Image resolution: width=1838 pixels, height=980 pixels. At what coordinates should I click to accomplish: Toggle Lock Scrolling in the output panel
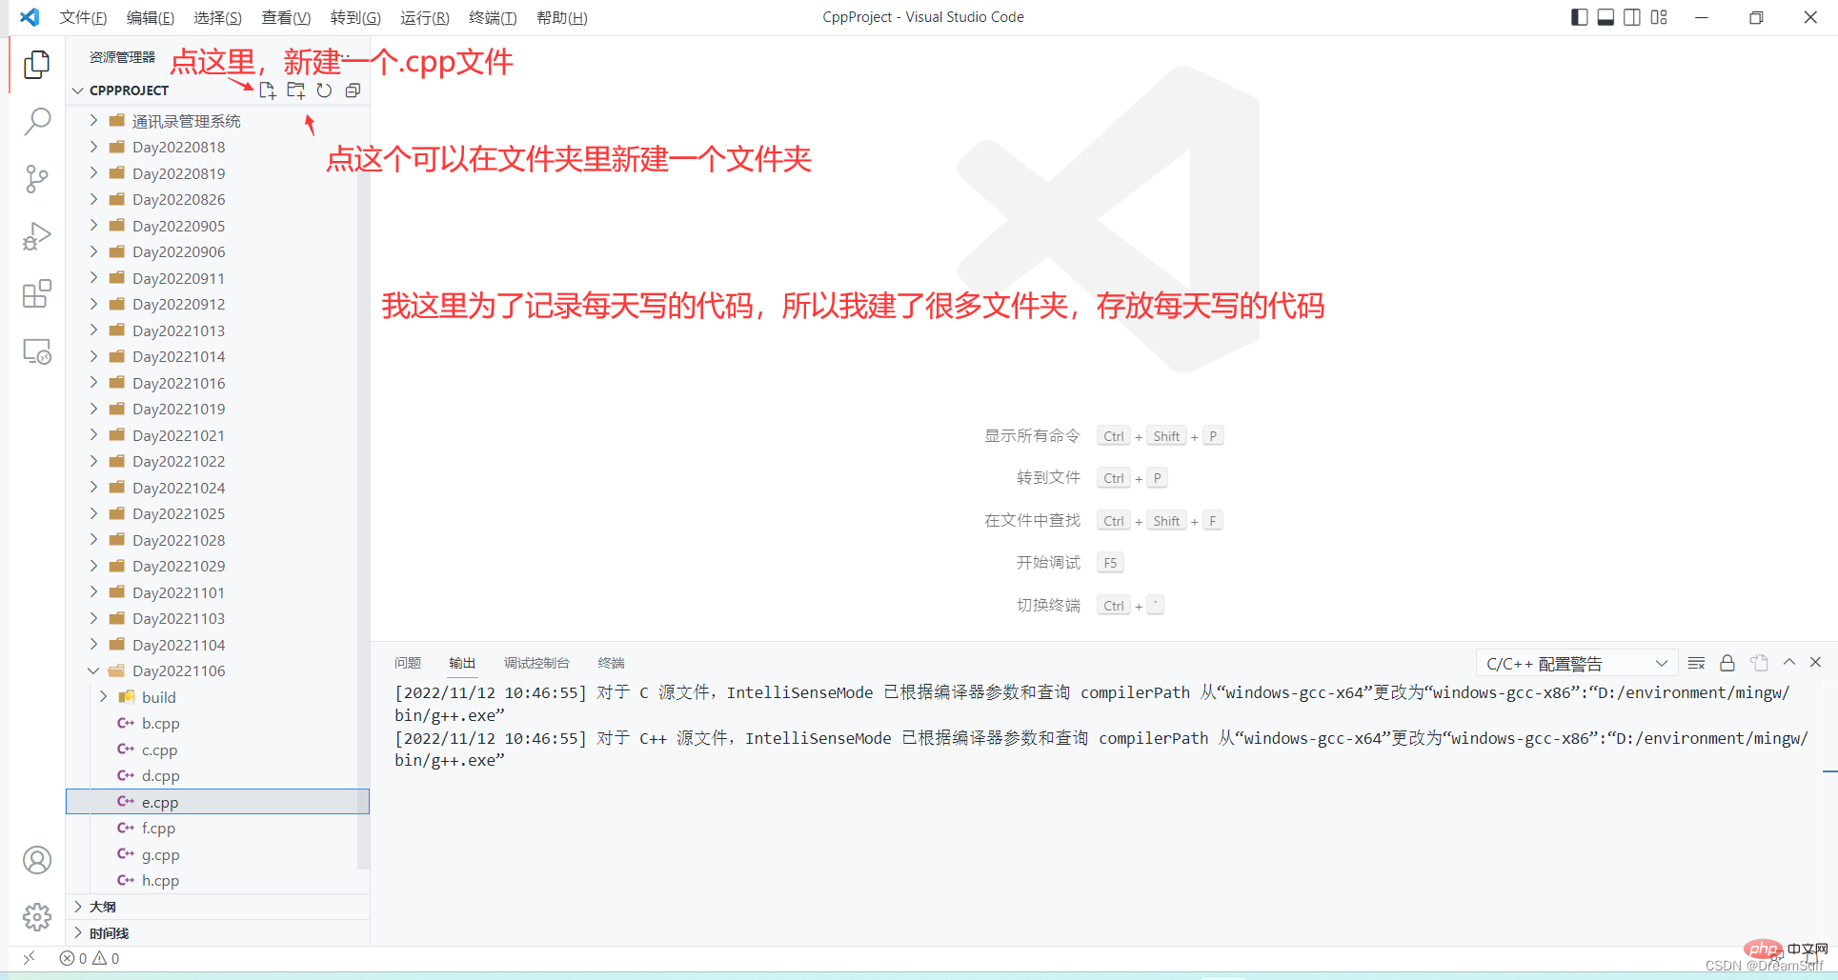point(1727,662)
